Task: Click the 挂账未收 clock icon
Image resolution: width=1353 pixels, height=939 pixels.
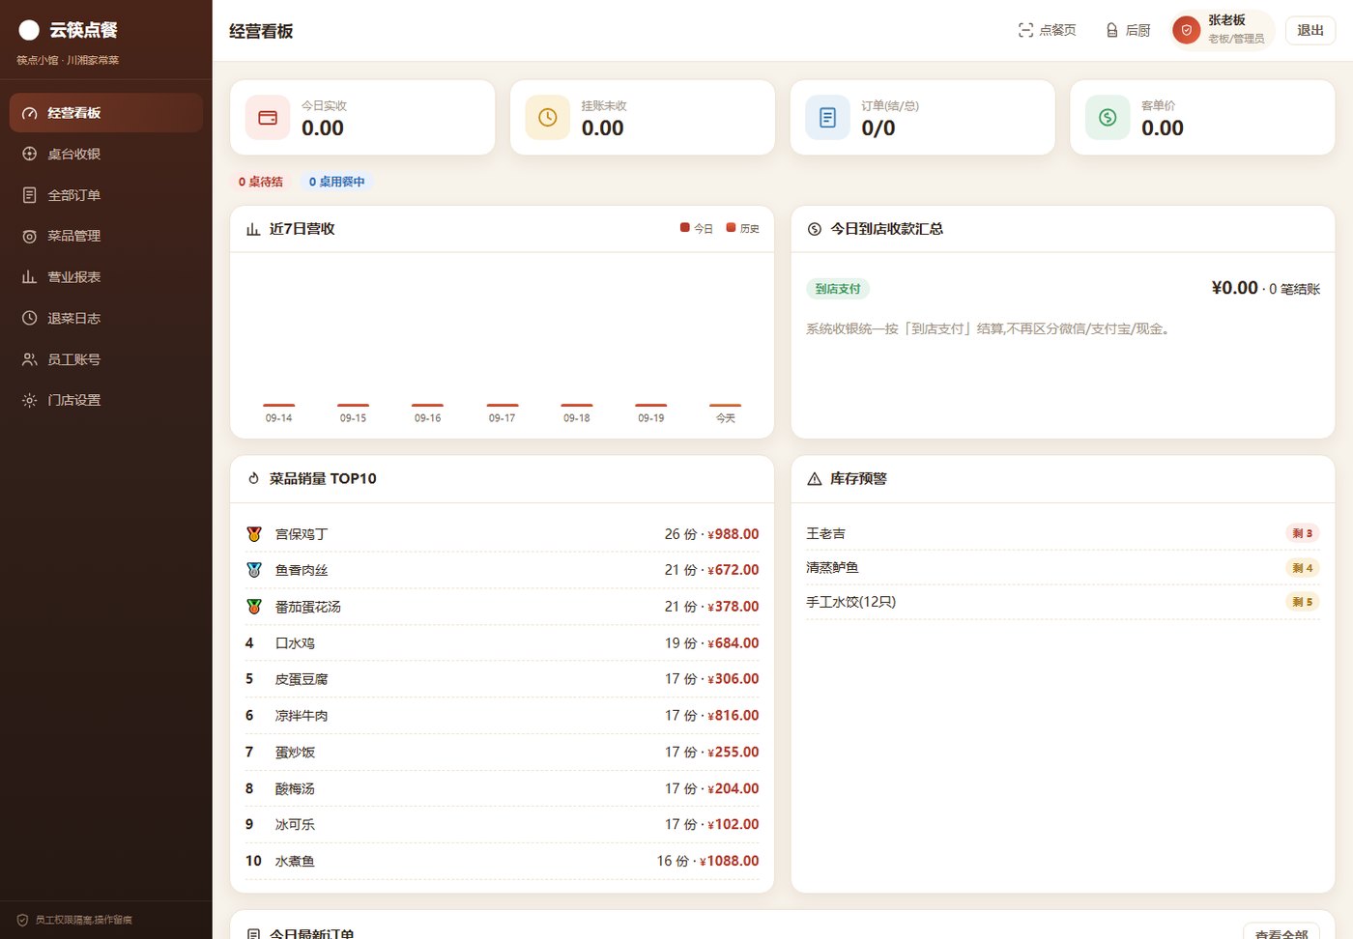Action: coord(548,118)
